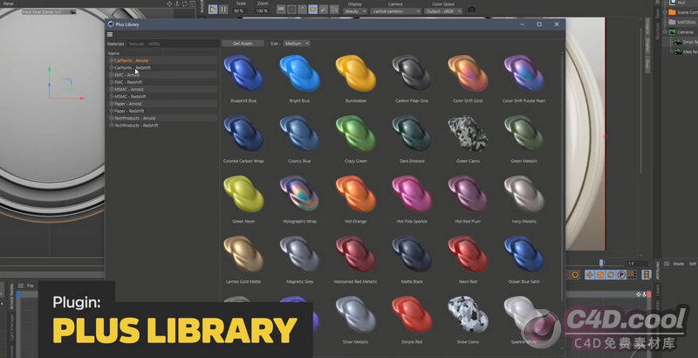This screenshot has width=698, height=358.
Task: Click the first grey display icon in render toolbar
Action: [x=281, y=9]
